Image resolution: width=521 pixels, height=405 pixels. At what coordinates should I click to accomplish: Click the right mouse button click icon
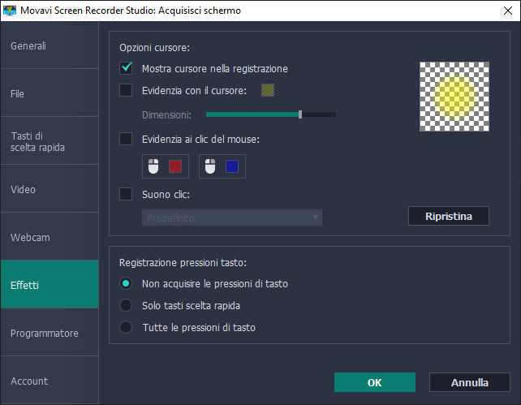click(211, 166)
